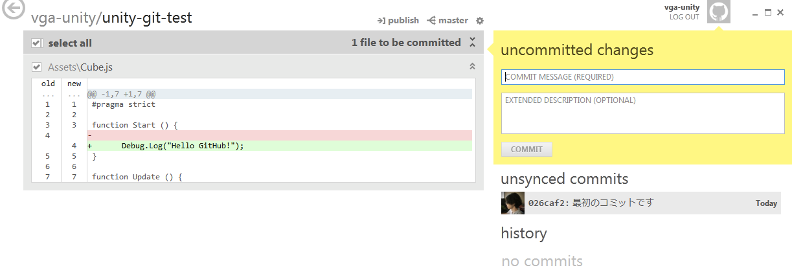Click the master branch icon
792x272 pixels.
click(x=431, y=21)
